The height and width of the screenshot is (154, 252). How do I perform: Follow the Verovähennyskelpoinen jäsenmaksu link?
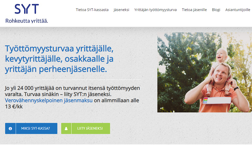[x=49, y=100]
